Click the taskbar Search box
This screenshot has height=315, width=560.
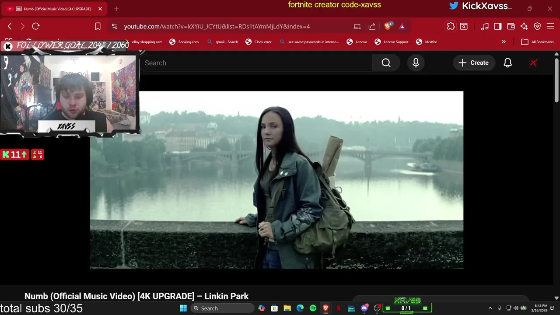point(222,308)
